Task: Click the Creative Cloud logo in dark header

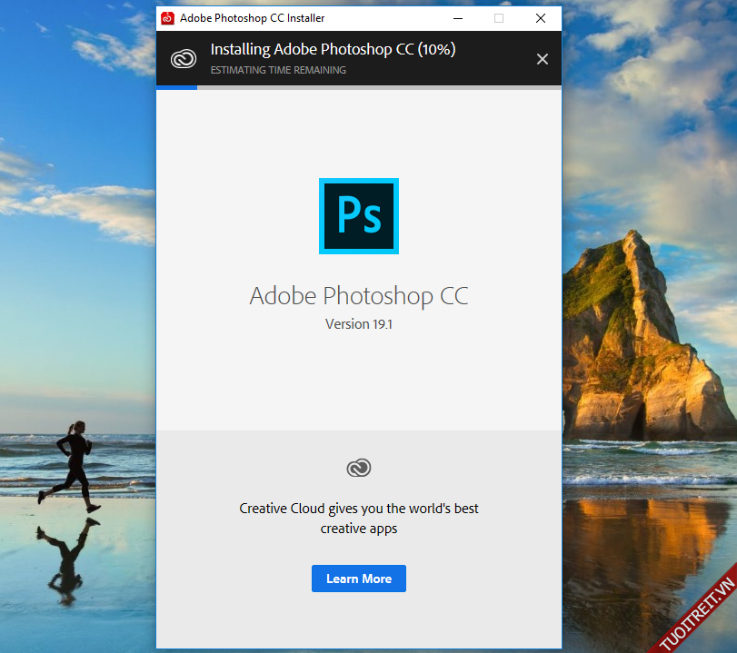Action: 184,59
